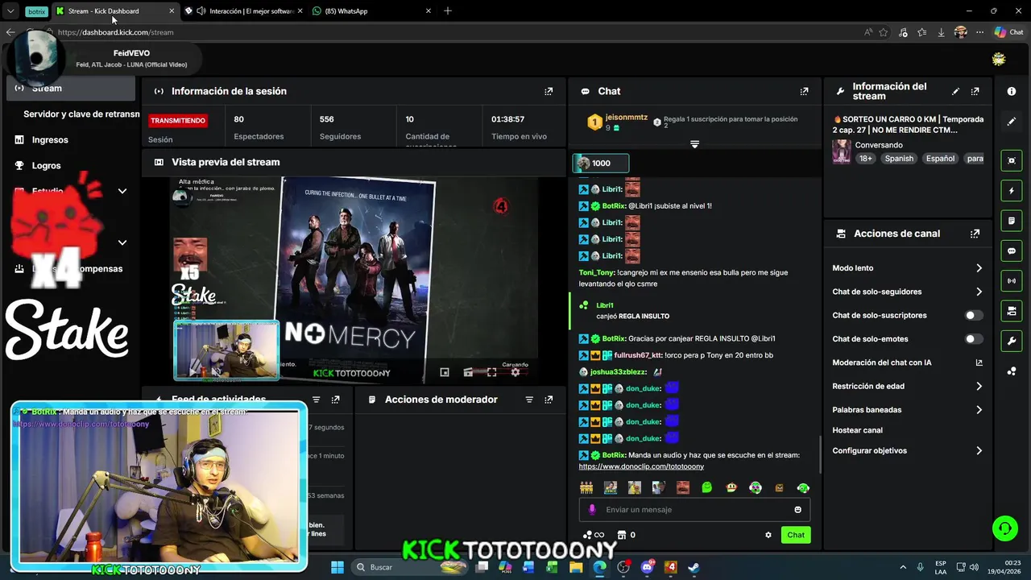Click the green Chat send button
Screen dimensions: 1031x580
click(796, 535)
